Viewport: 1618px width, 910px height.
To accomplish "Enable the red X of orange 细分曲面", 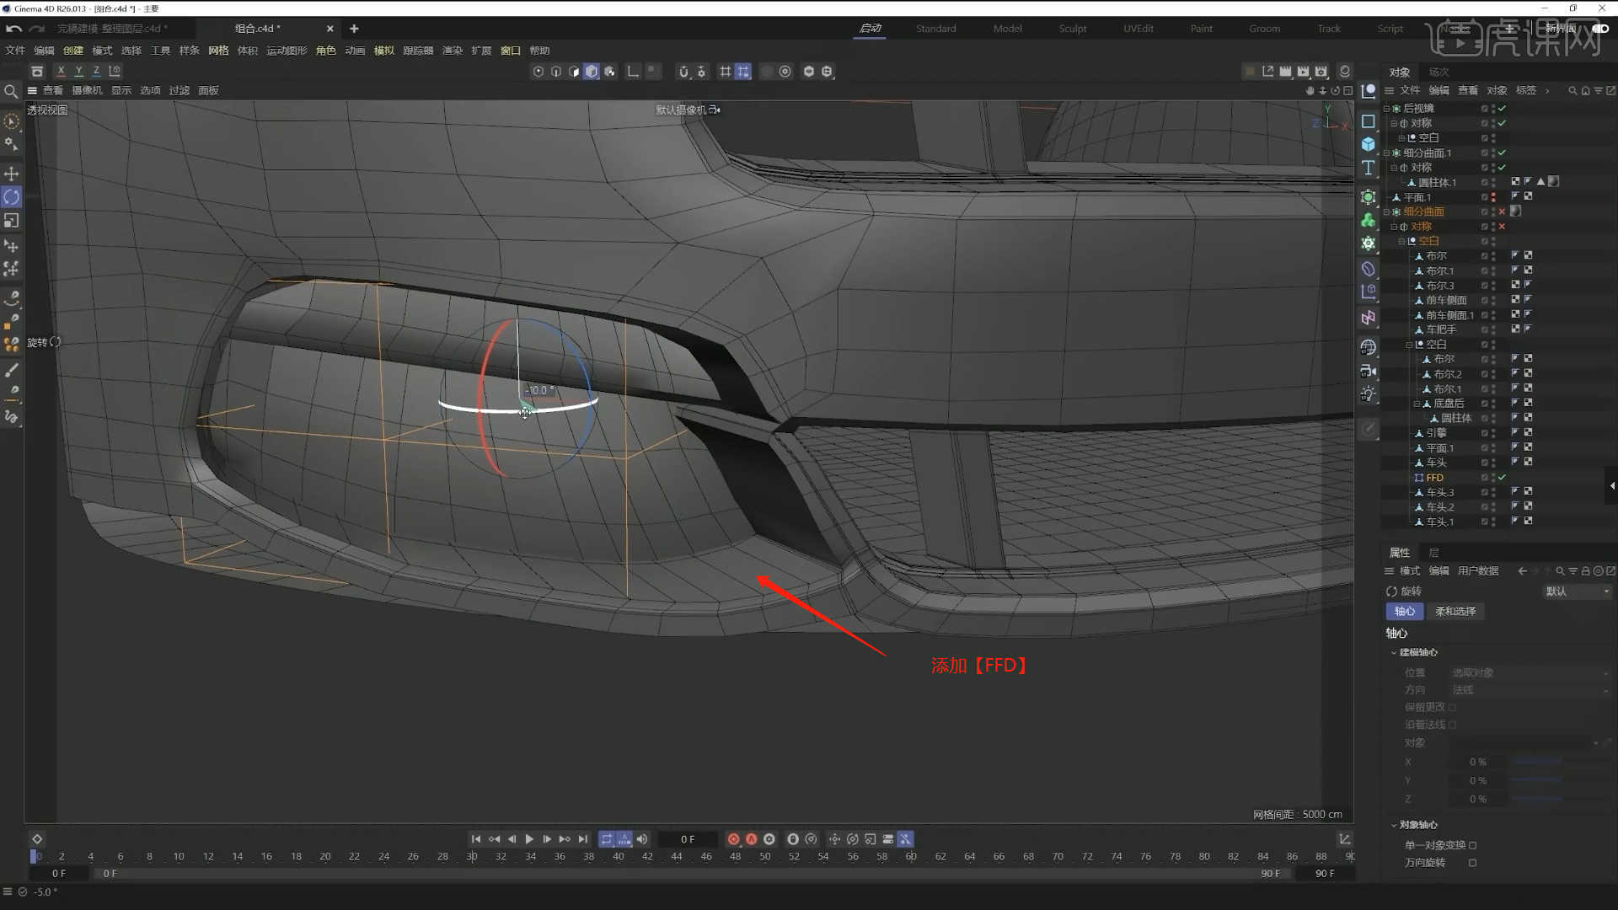I will [x=1502, y=212].
